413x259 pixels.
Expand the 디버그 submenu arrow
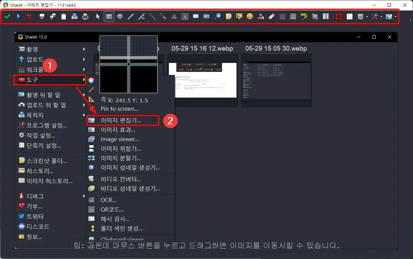click(x=84, y=196)
